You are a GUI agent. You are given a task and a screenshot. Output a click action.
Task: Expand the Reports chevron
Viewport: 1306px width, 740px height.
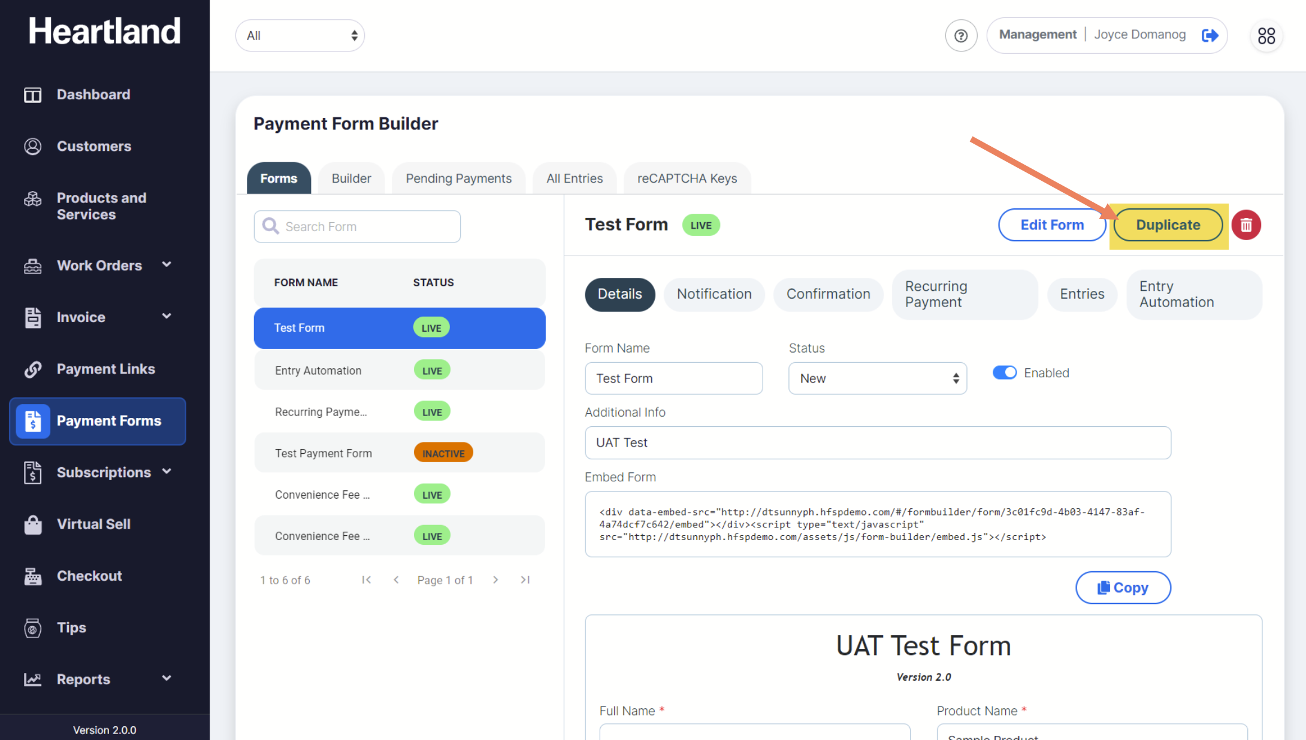167,678
